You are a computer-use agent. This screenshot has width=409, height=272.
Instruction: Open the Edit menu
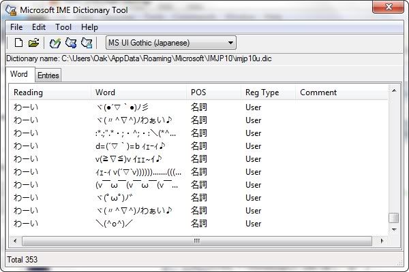click(39, 27)
